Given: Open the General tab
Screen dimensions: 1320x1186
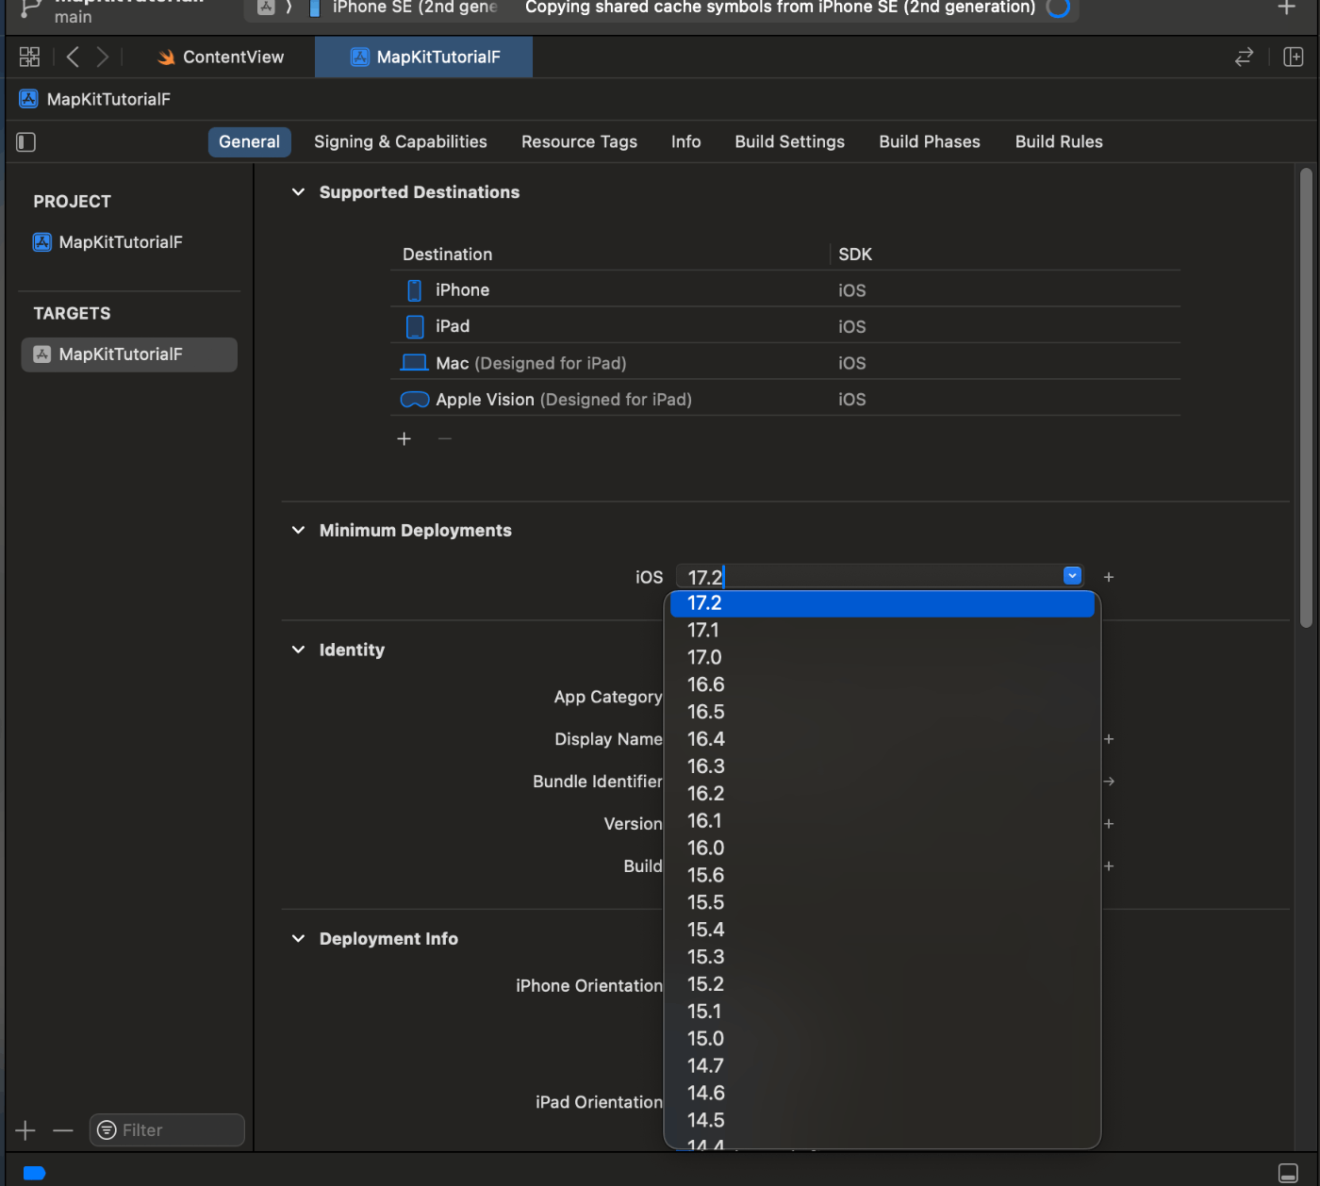Looking at the screenshot, I should [249, 141].
